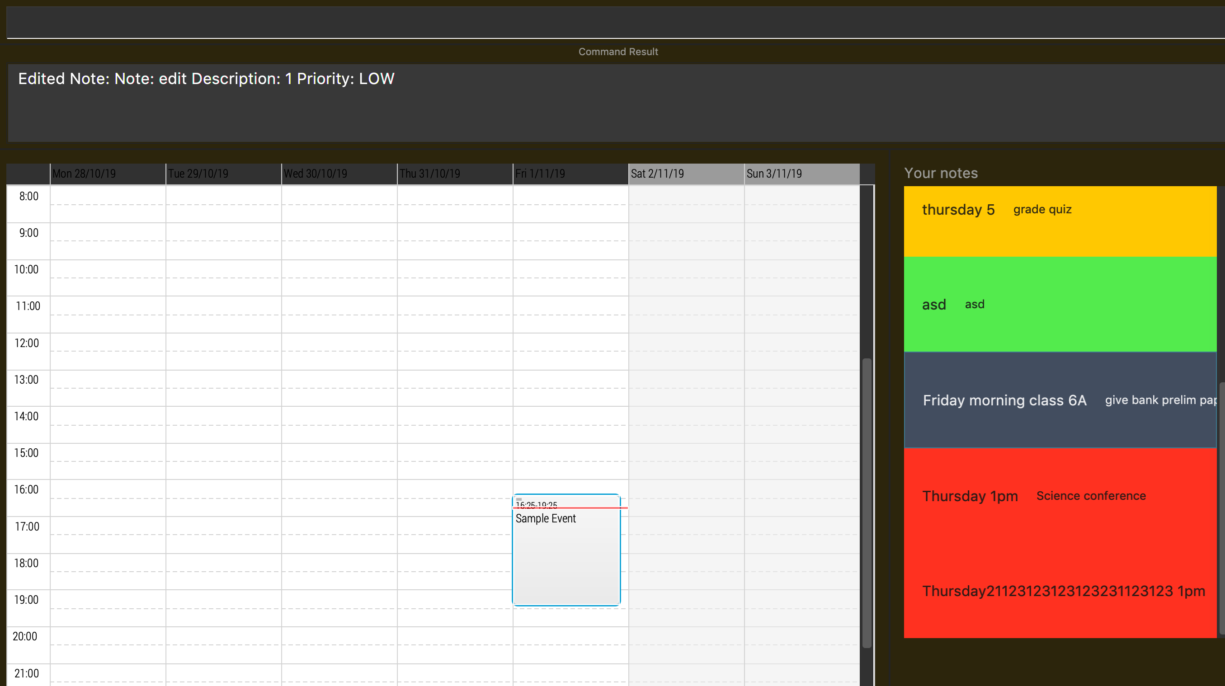Select the yellow 'thursday 5' note
1225x686 pixels.
click(x=1060, y=221)
